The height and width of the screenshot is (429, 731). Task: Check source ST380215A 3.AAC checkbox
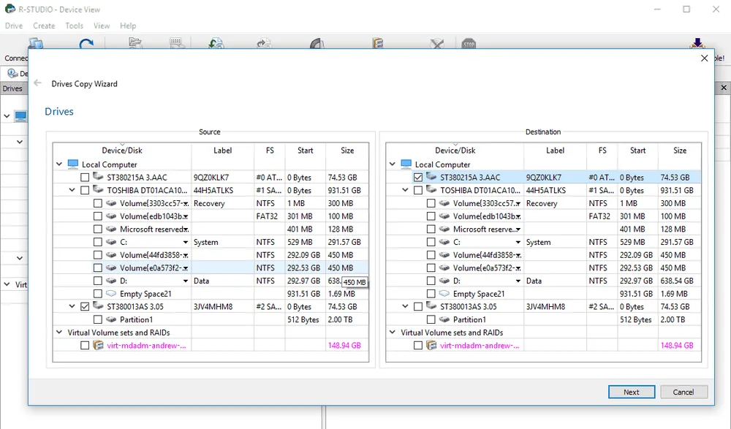(x=84, y=177)
